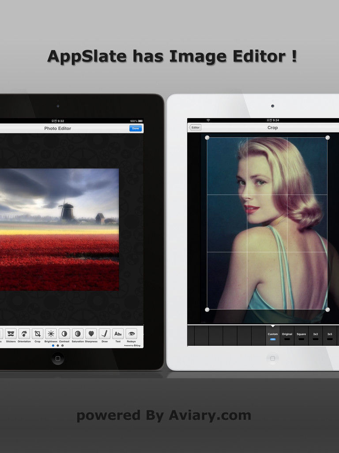The width and height of the screenshot is (339, 453).
Task: Click the Wi-Fi icon on white iPad
Action: [208, 120]
